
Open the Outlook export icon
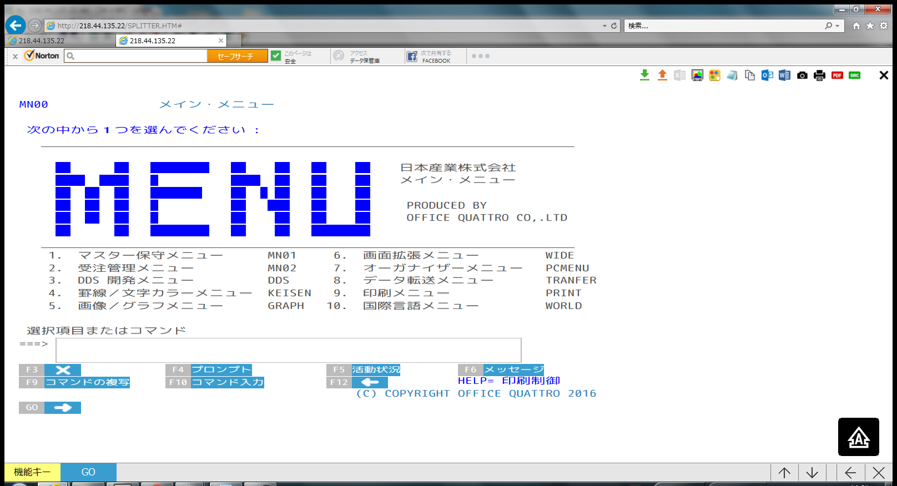(767, 75)
